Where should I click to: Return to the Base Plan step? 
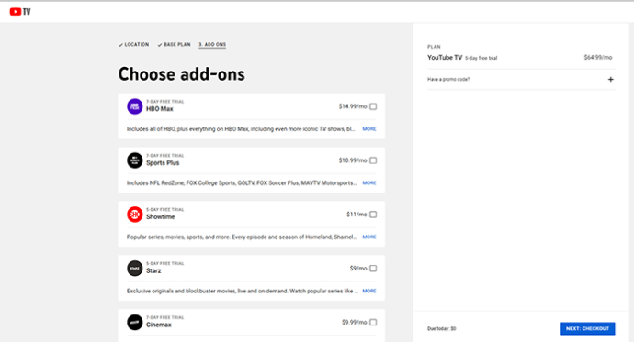click(x=174, y=44)
